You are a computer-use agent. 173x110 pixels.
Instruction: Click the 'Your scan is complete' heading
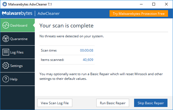point(66,26)
